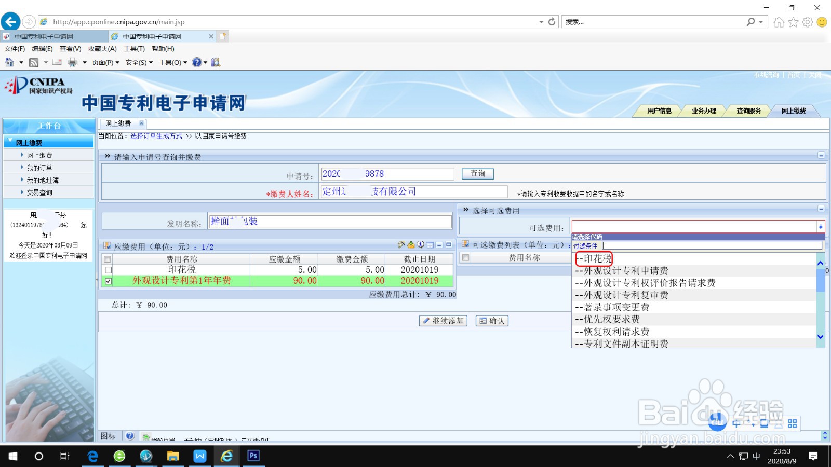The image size is (831, 467).
Task: Click the read mail envelope icon
Action: tap(57, 62)
